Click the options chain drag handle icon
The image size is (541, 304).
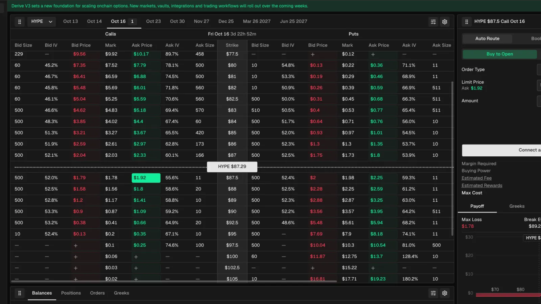pos(20,22)
